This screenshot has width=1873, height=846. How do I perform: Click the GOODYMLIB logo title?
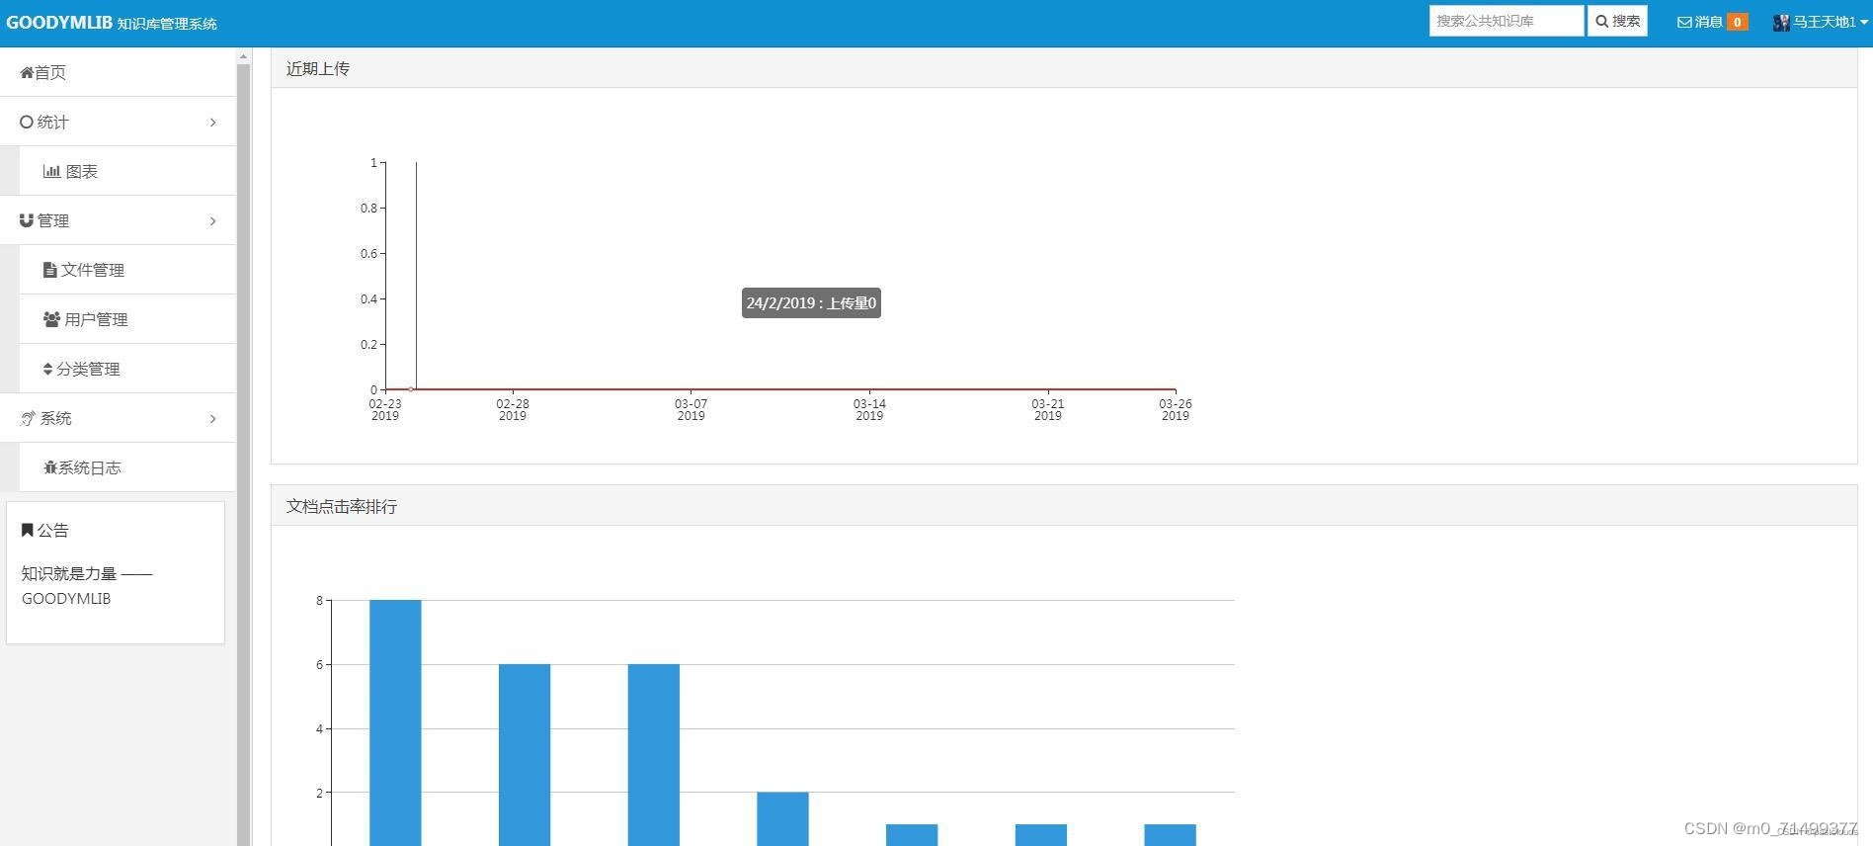click(x=59, y=23)
